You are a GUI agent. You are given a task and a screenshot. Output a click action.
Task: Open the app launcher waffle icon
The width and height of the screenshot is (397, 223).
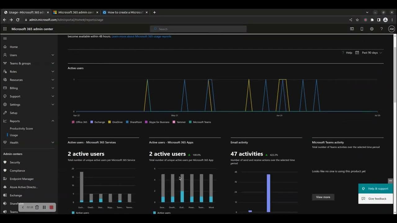[x=5, y=29]
